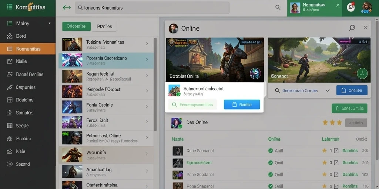Click the magnifier icon right of search bar
Screen dimensions: 379x189
278,7
